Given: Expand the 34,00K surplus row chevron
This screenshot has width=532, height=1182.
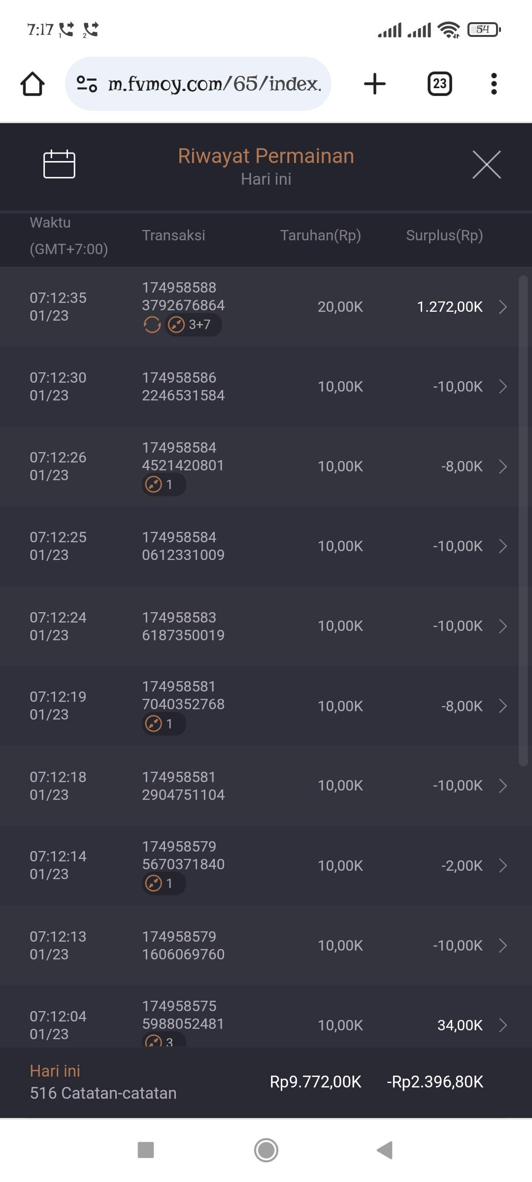Looking at the screenshot, I should [x=503, y=1025].
